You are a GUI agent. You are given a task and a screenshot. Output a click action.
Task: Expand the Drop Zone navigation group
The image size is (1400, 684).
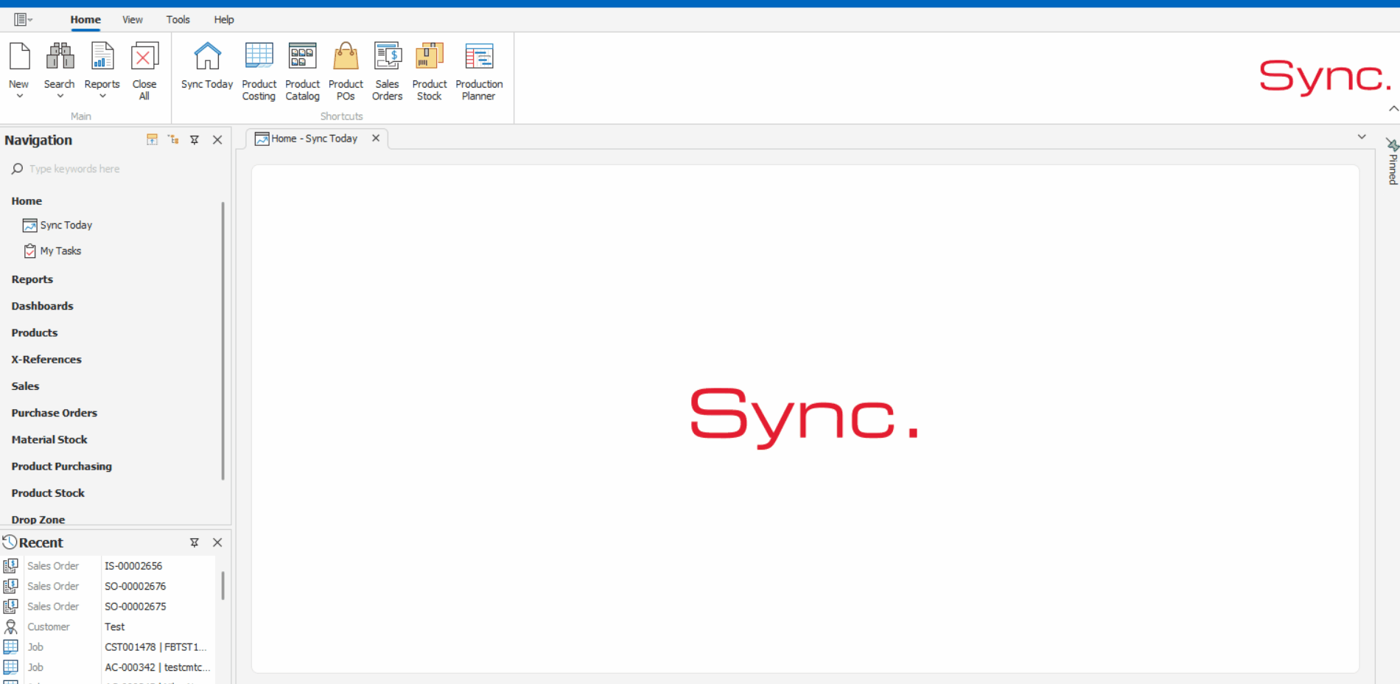click(38, 520)
